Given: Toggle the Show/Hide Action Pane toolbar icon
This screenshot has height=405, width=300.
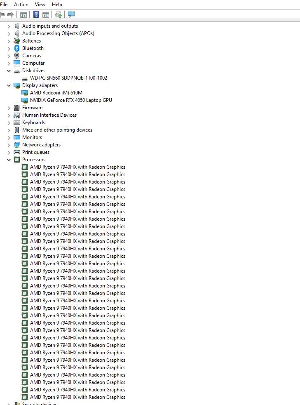Looking at the screenshot, I should coord(46,15).
